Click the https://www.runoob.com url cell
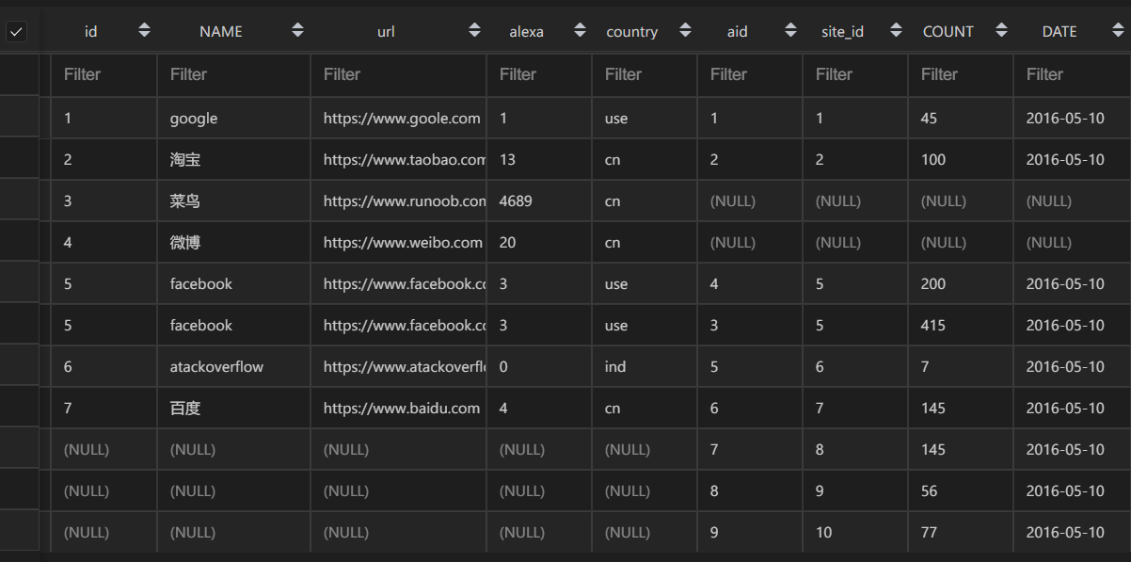1131x562 pixels. tap(398, 201)
